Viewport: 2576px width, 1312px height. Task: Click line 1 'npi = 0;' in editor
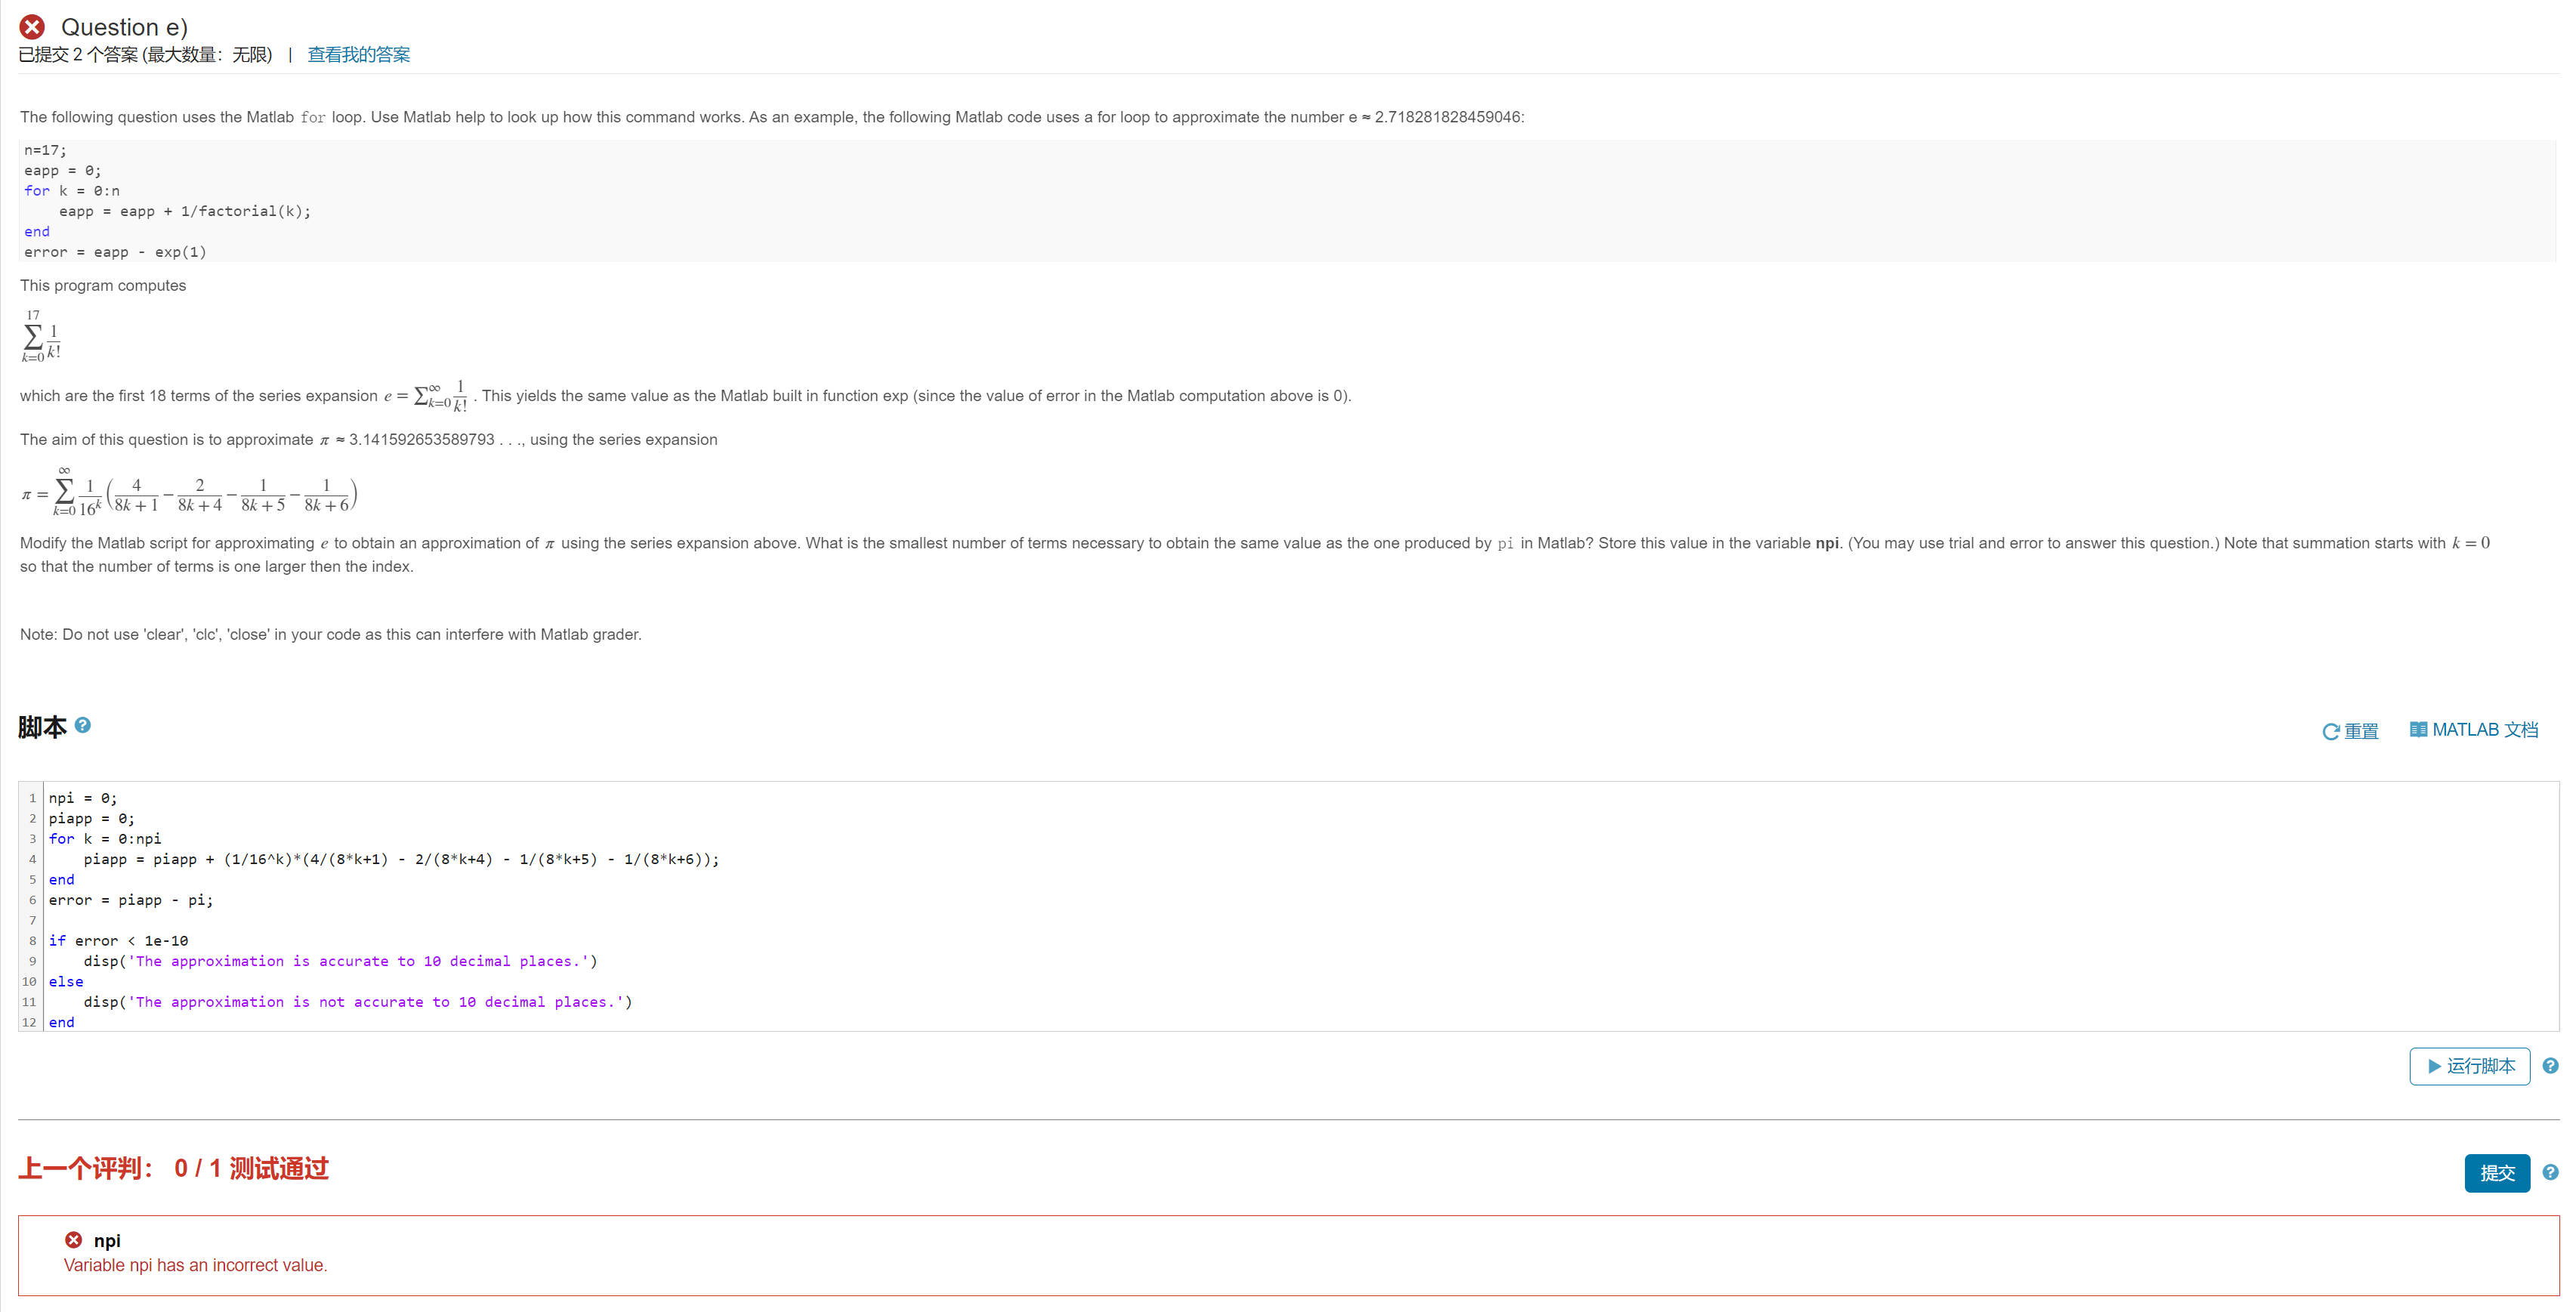83,798
